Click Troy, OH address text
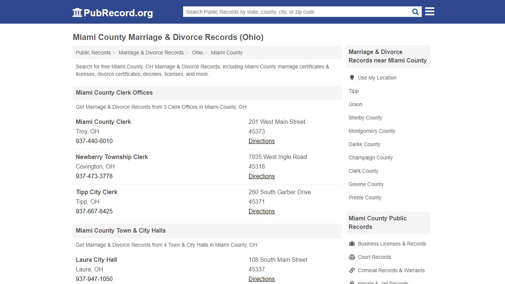Screen dimensions: 505x284 87,131
